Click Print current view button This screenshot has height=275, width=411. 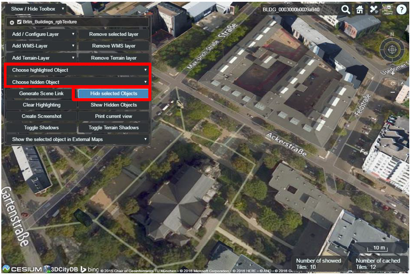[x=114, y=116]
